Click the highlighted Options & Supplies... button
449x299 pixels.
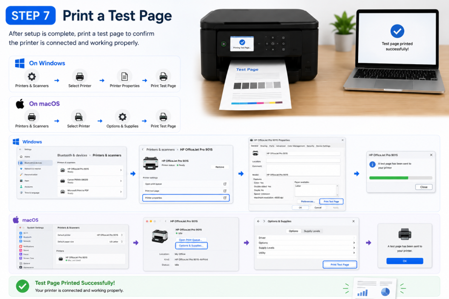pyautogui.click(x=191, y=246)
